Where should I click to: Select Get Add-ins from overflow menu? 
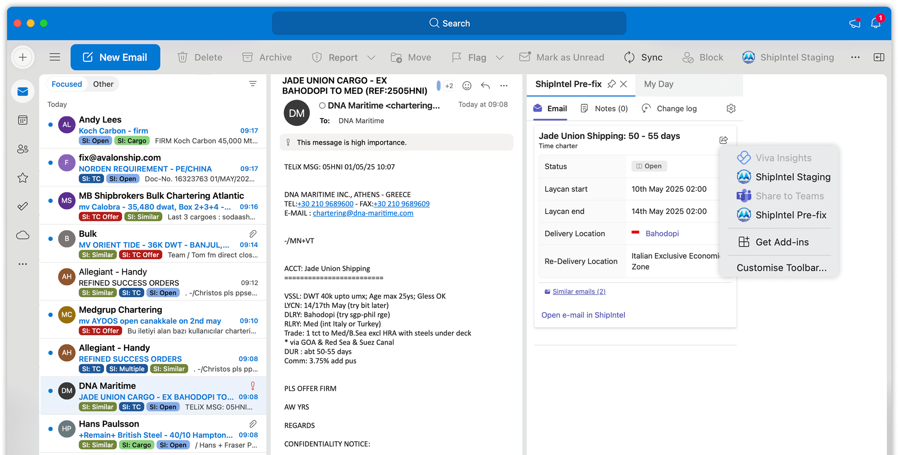coord(782,242)
